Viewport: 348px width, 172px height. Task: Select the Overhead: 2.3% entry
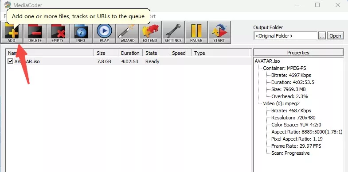point(289,96)
